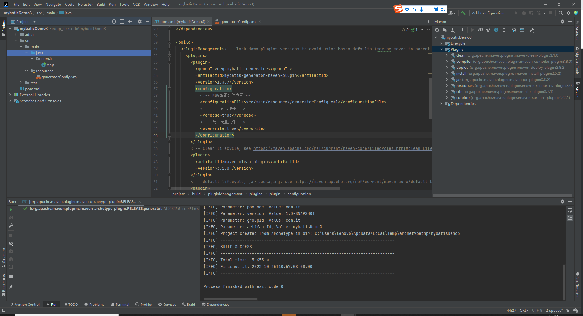Open Bookmarks tool window
The image size is (583, 316).
pos(4,285)
